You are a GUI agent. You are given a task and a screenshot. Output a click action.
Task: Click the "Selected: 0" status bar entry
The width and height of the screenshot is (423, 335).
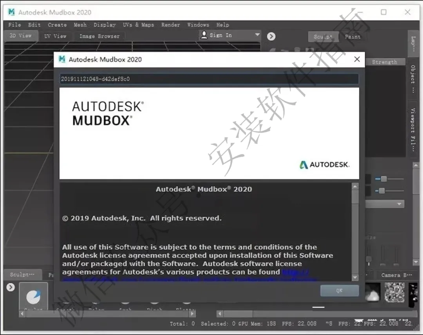click(218, 324)
